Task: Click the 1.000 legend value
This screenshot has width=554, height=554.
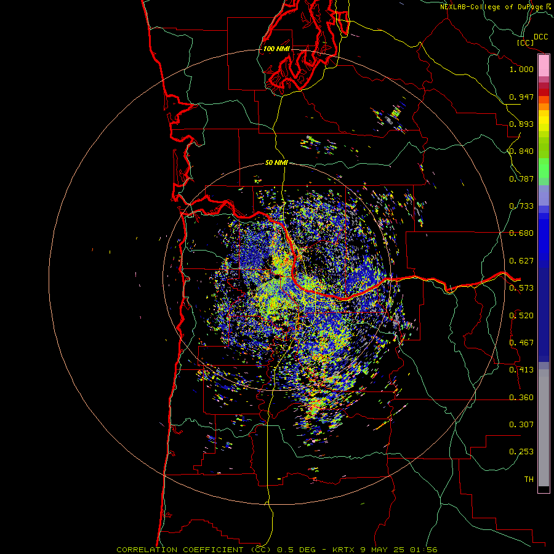Action: click(x=521, y=69)
